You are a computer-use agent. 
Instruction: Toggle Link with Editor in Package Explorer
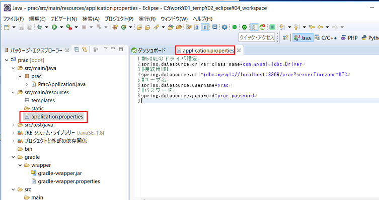(85, 49)
